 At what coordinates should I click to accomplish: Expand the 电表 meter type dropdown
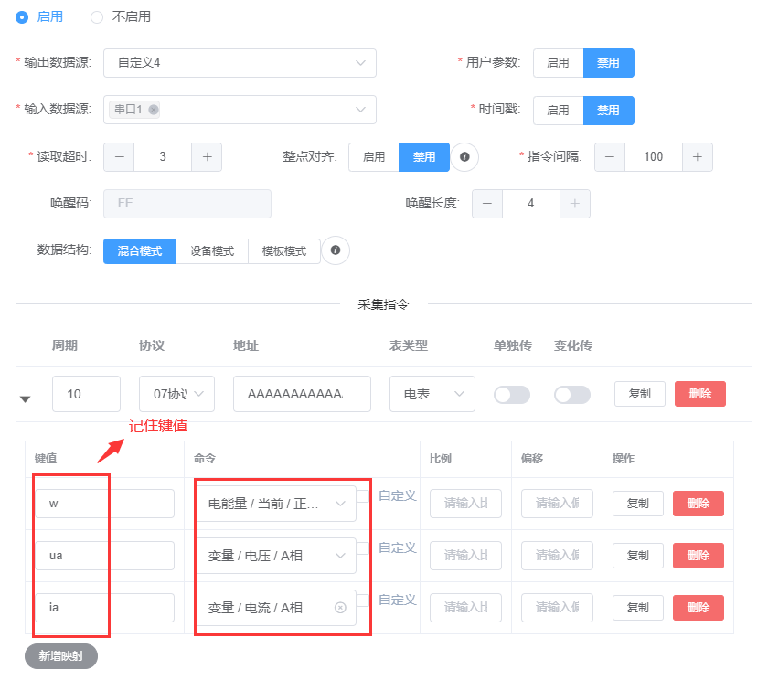432,394
